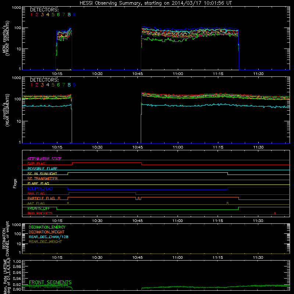
Task: Click the REAR_DEC_WEIGHT legend entry
Action: (45, 242)
